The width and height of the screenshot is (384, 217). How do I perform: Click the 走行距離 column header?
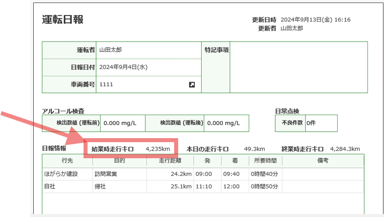pyautogui.click(x=169, y=161)
